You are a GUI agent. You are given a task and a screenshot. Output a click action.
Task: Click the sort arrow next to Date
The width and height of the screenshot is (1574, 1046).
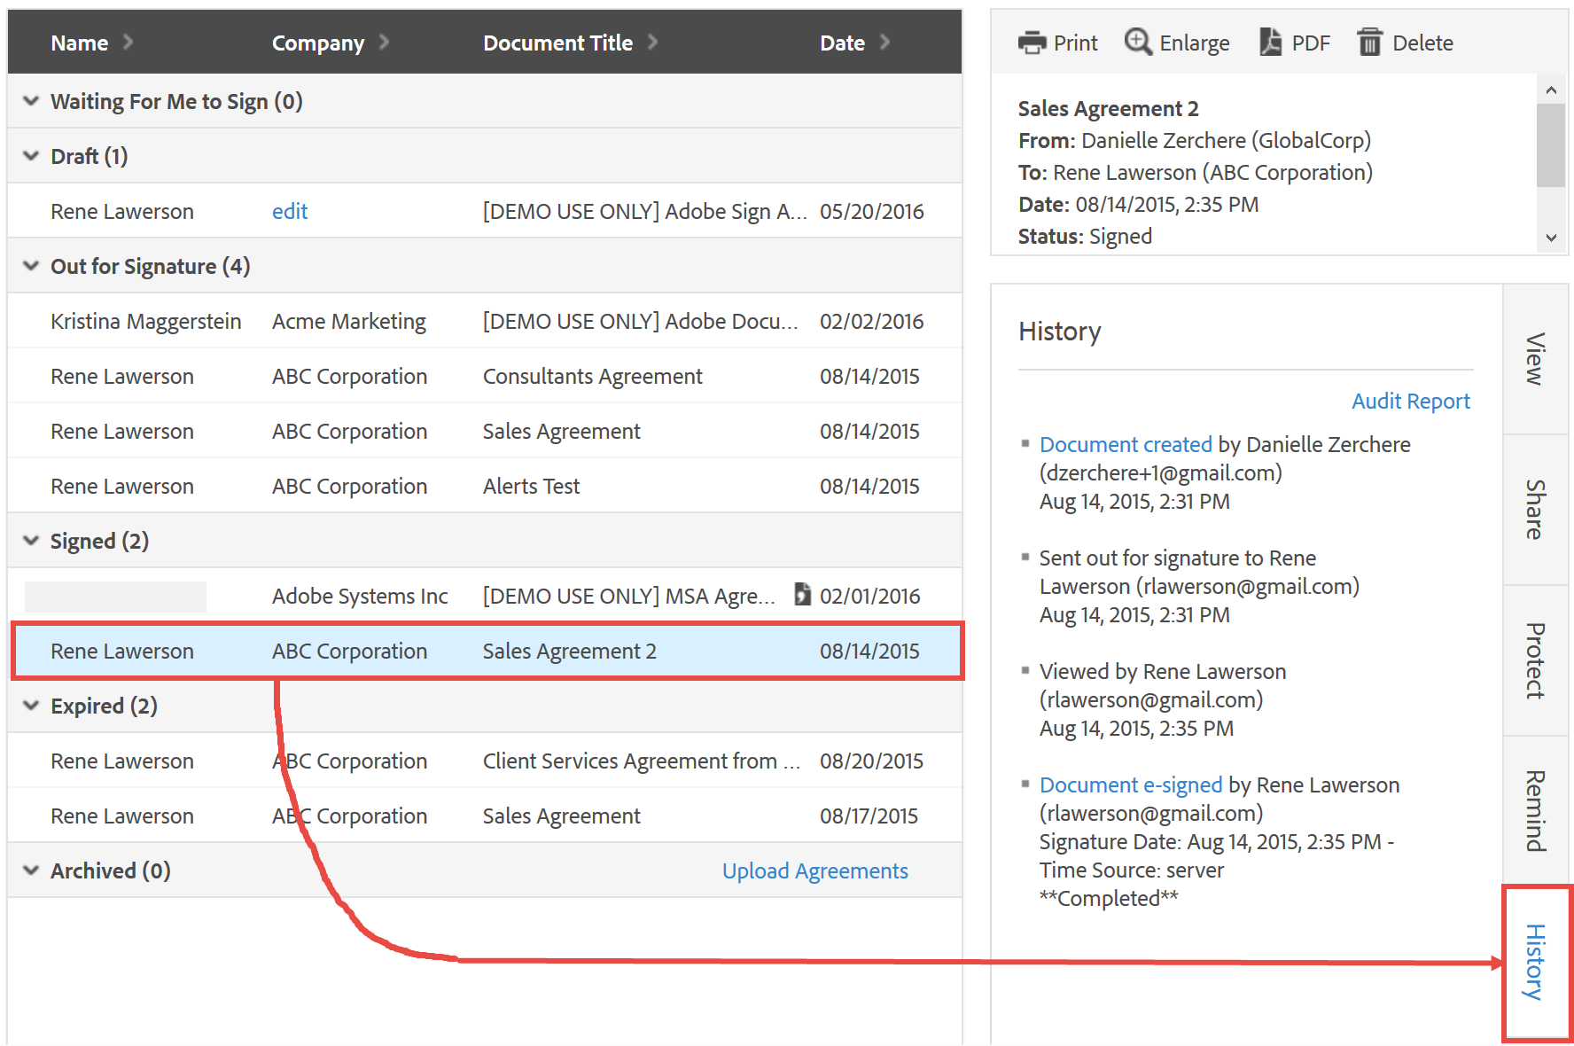(x=884, y=42)
